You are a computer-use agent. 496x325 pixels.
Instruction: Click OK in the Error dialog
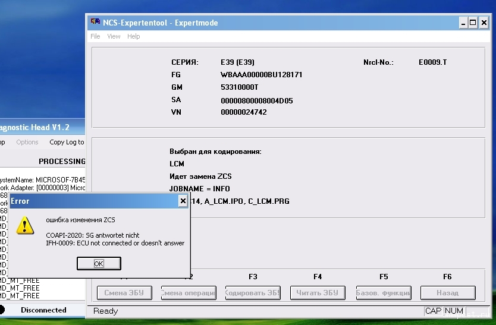tap(99, 263)
